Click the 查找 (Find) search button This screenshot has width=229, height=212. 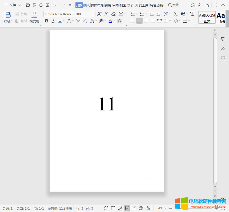coord(174,5)
